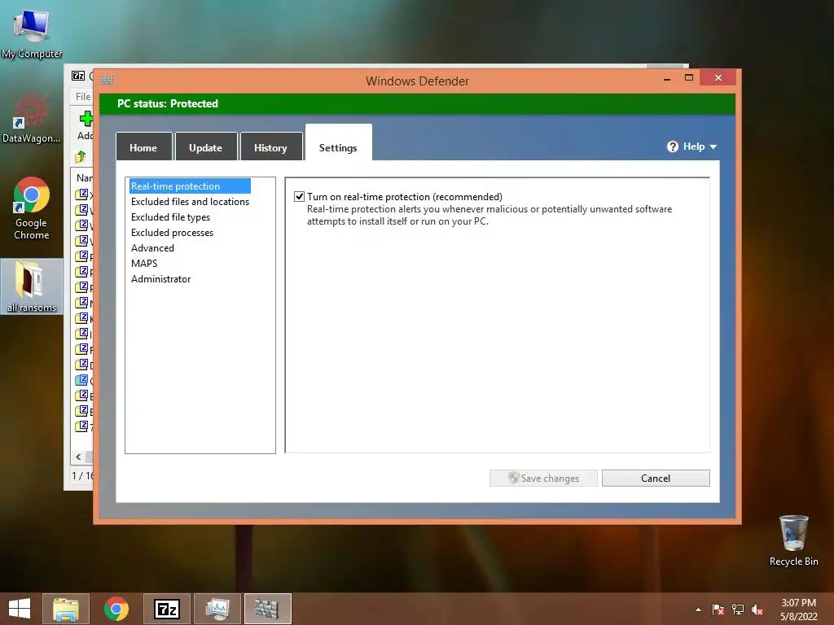Select the Settings tab
This screenshot has width=834, height=625.
point(338,143)
